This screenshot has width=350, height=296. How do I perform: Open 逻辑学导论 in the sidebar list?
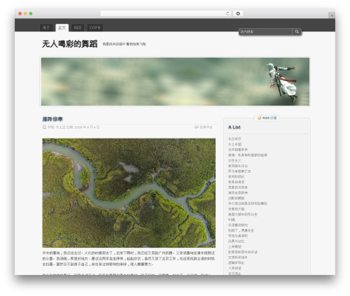coord(236,262)
